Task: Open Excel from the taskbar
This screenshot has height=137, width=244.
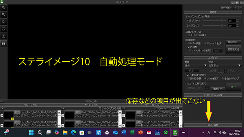Action: point(132,133)
